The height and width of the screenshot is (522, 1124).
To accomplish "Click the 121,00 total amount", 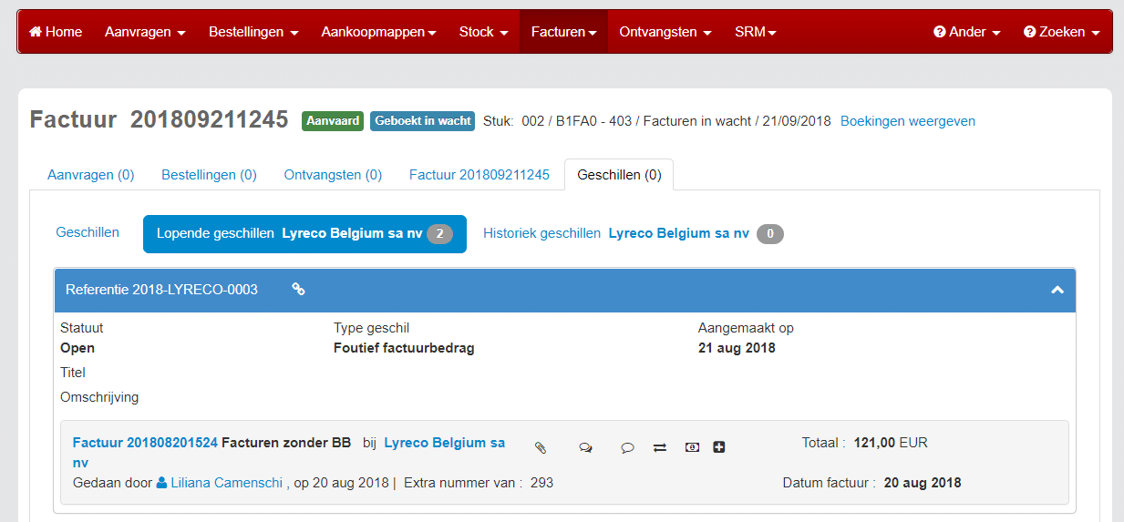I will (874, 443).
